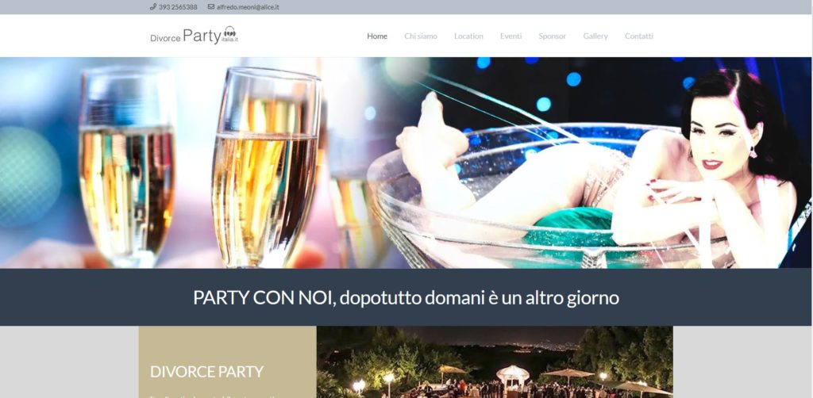Viewport: 813px width, 398px height.
Task: Open the Sponsor page
Action: point(553,36)
